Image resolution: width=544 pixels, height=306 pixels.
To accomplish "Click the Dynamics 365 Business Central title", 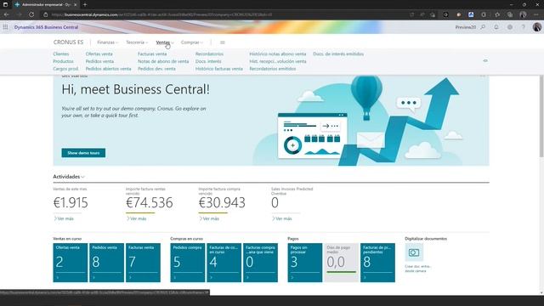I will [46, 27].
